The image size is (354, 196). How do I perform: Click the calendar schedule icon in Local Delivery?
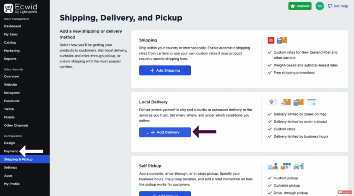click(x=311, y=102)
